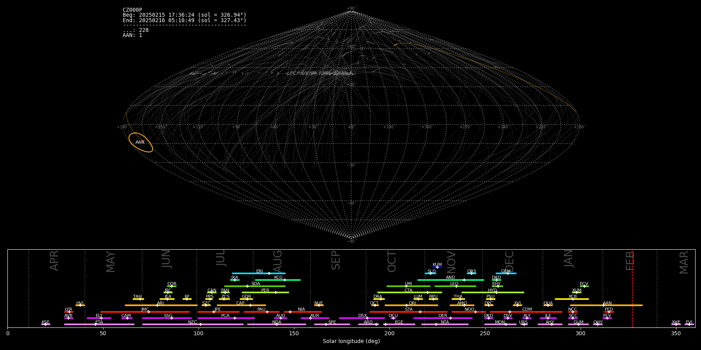Select the EVI shower label
The height and width of the screenshot is (350, 701).
click(689, 322)
